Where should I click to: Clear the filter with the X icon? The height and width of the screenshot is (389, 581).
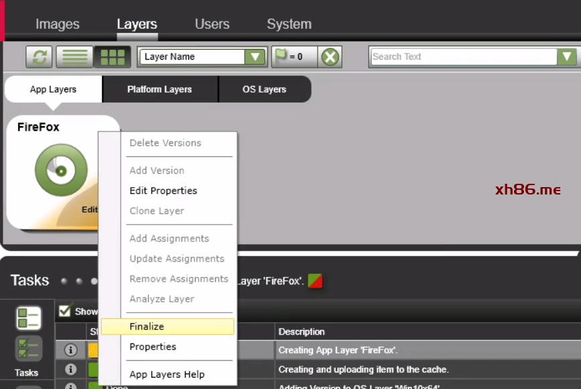[330, 57]
